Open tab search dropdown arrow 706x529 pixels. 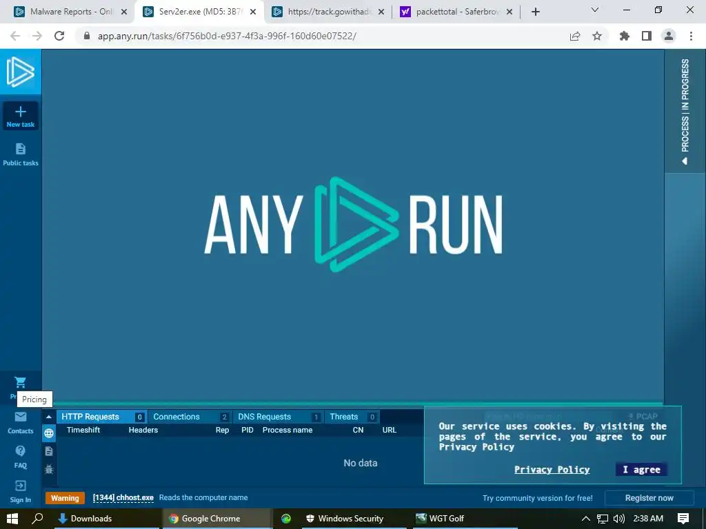595,10
